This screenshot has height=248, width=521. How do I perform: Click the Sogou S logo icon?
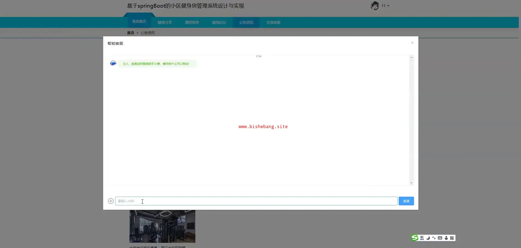tap(415, 238)
